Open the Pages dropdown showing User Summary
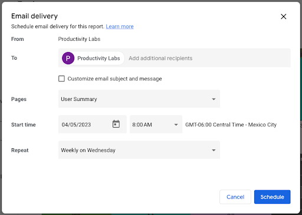Screen dimensions: 302x215 [139, 99]
